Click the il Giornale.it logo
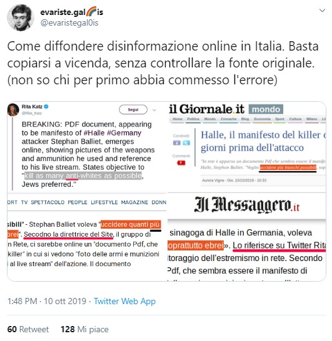This screenshot has width=332, height=341. click(x=207, y=109)
